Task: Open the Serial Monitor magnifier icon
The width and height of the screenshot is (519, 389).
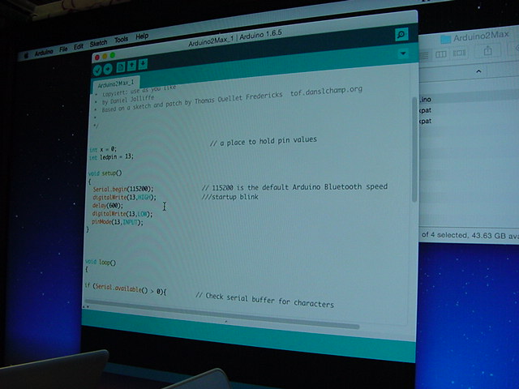Action: click(x=401, y=34)
